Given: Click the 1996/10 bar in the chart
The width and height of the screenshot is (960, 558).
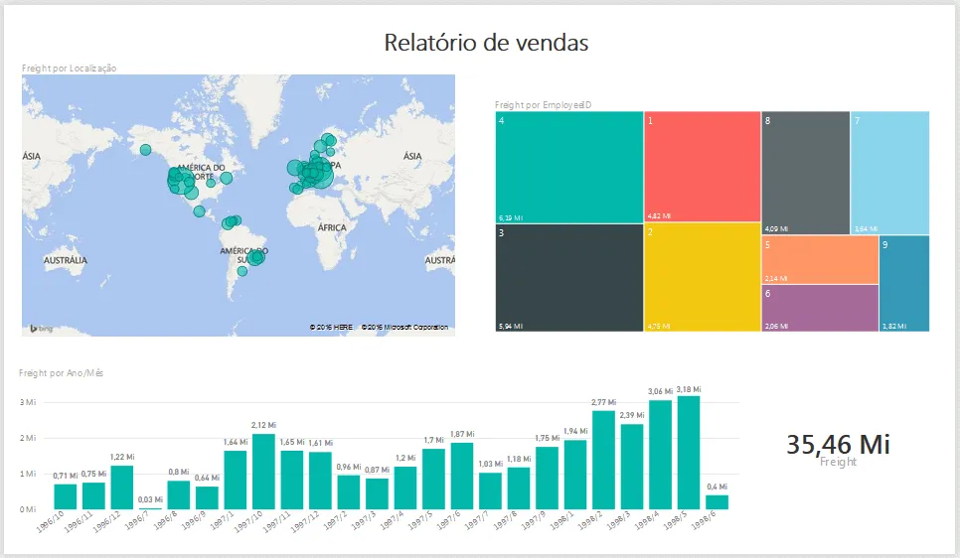Looking at the screenshot, I should pyautogui.click(x=66, y=496).
